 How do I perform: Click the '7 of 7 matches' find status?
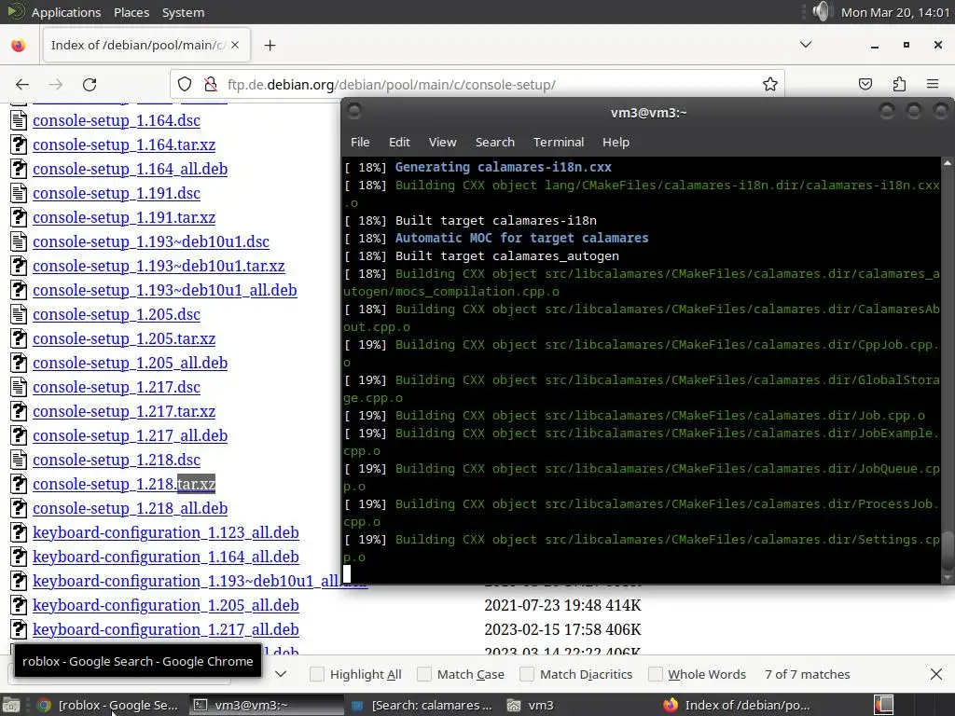[807, 674]
